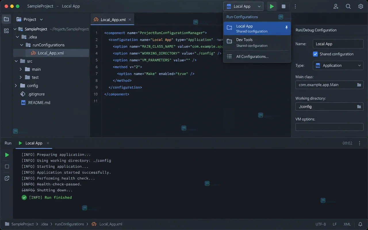Close the Local_App.xml editor tab
The image size is (368, 230).
point(130,20)
